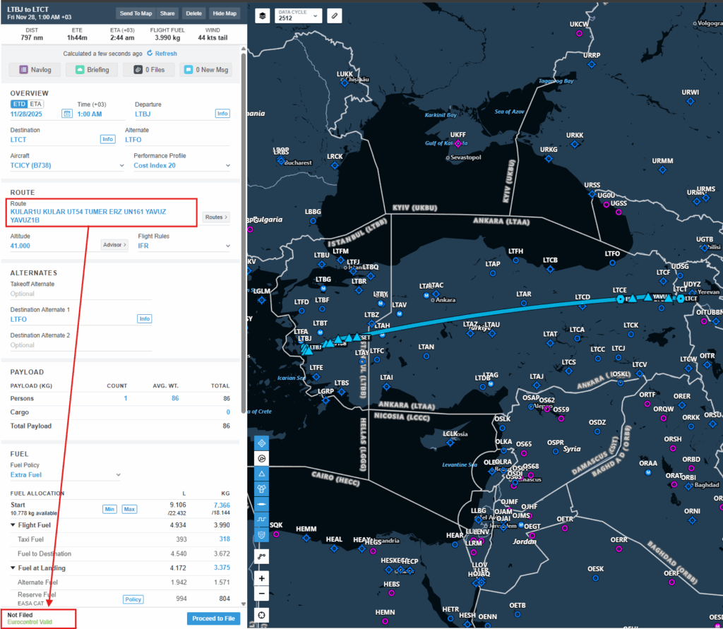723x629 pixels.
Task: Click the Proceed to File button
Action: coord(213,618)
